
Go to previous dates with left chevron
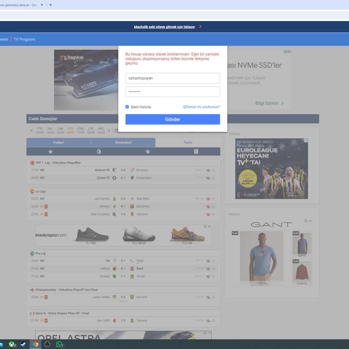coord(31,131)
